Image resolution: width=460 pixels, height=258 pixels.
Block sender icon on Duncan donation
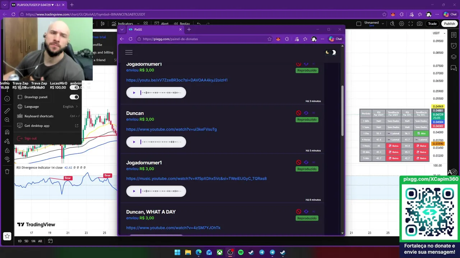tap(299, 113)
